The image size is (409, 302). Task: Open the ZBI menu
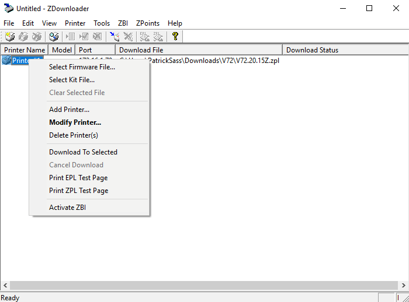point(123,23)
